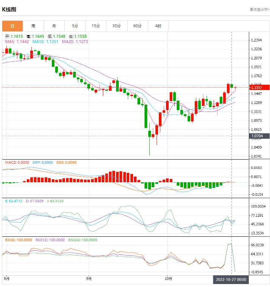270x287 pixels.
Task: Click the 收:1.1558 close value
Action: coord(78,36)
